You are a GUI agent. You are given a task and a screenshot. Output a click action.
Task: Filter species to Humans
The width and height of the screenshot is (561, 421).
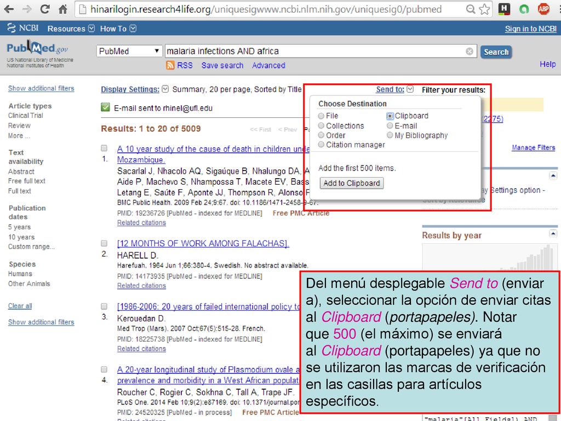coord(20,274)
